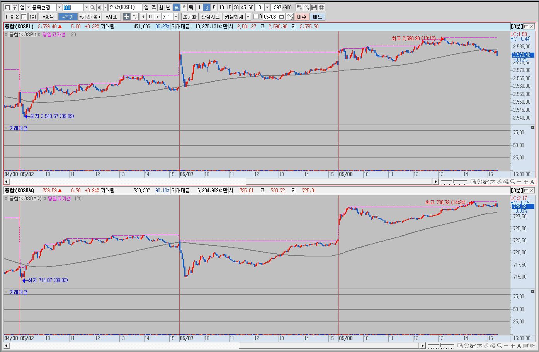Image resolution: width=539 pixels, height=352 pixels.
Task: Click the =지표 sync button
Action: click(112, 17)
